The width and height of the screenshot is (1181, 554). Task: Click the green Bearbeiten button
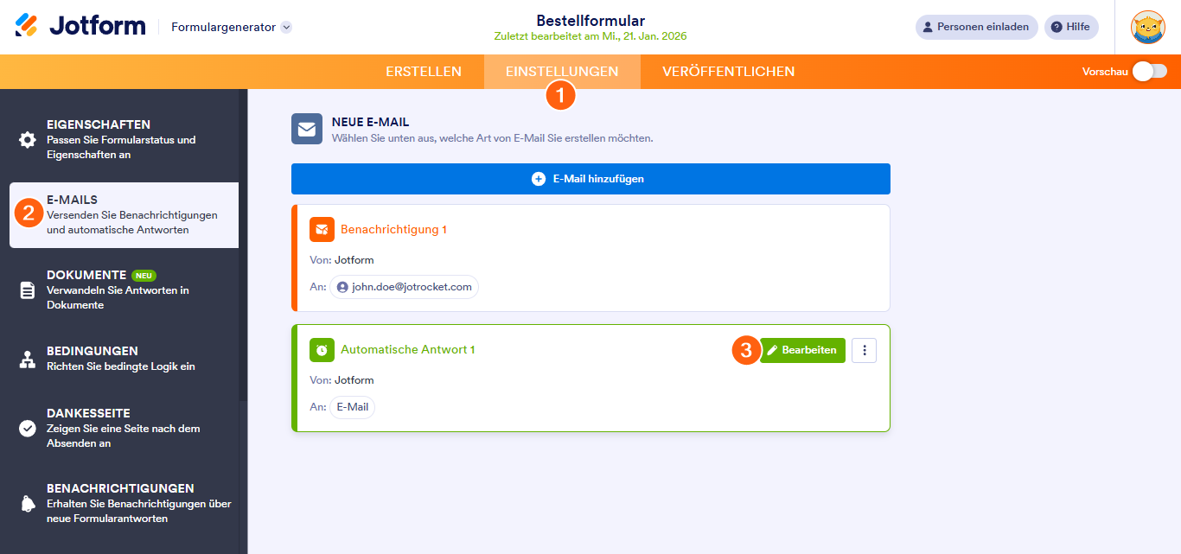pos(802,350)
